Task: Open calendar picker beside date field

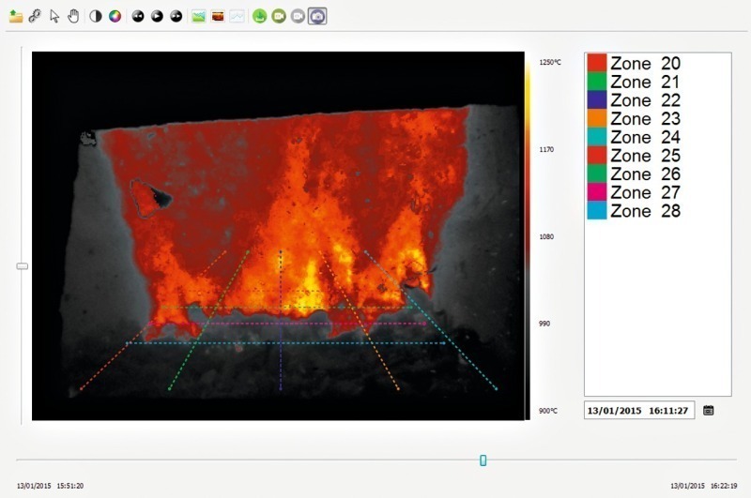Action: coord(709,410)
